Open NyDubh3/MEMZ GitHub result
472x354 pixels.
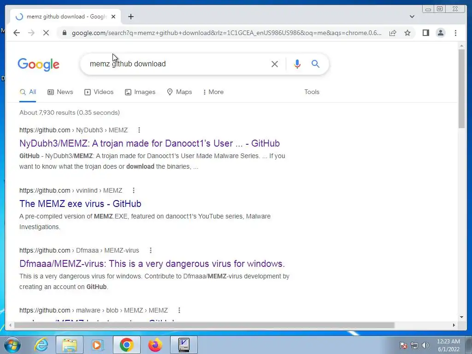(x=150, y=143)
